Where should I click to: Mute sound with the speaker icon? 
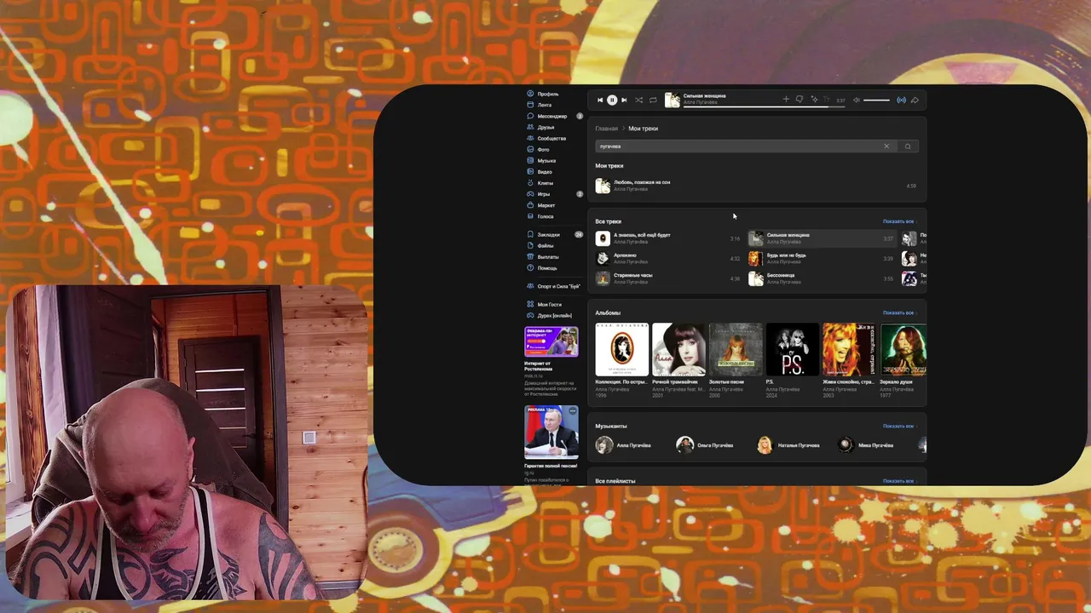(x=857, y=100)
